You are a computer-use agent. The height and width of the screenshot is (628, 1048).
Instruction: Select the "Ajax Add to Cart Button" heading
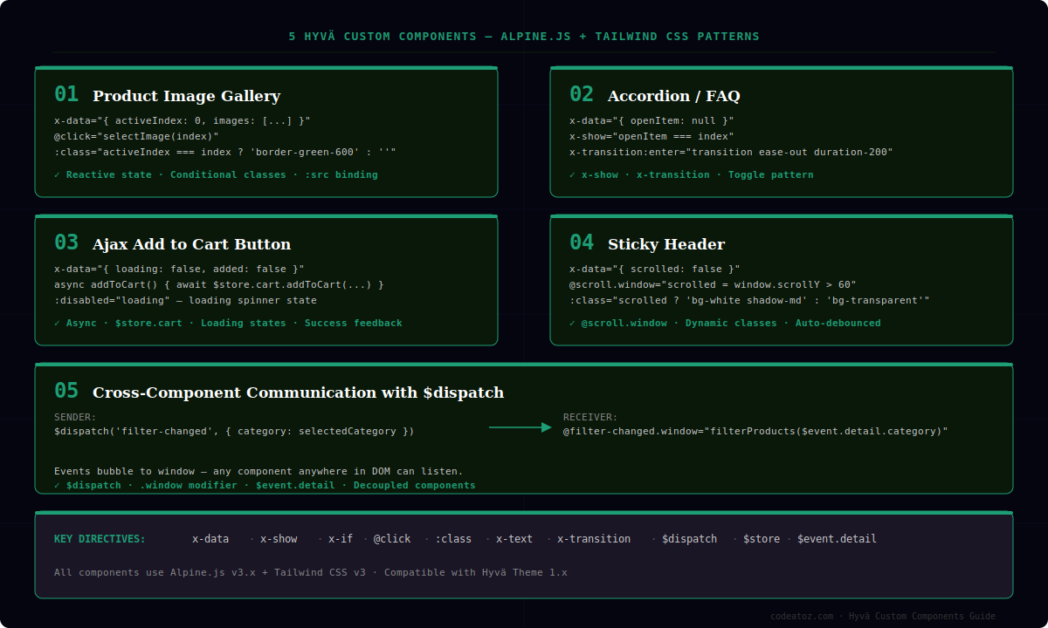click(x=191, y=244)
